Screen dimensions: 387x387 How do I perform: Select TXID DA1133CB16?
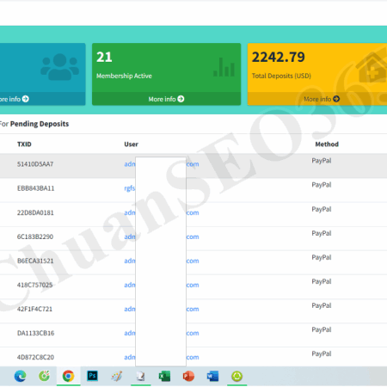pos(35,333)
